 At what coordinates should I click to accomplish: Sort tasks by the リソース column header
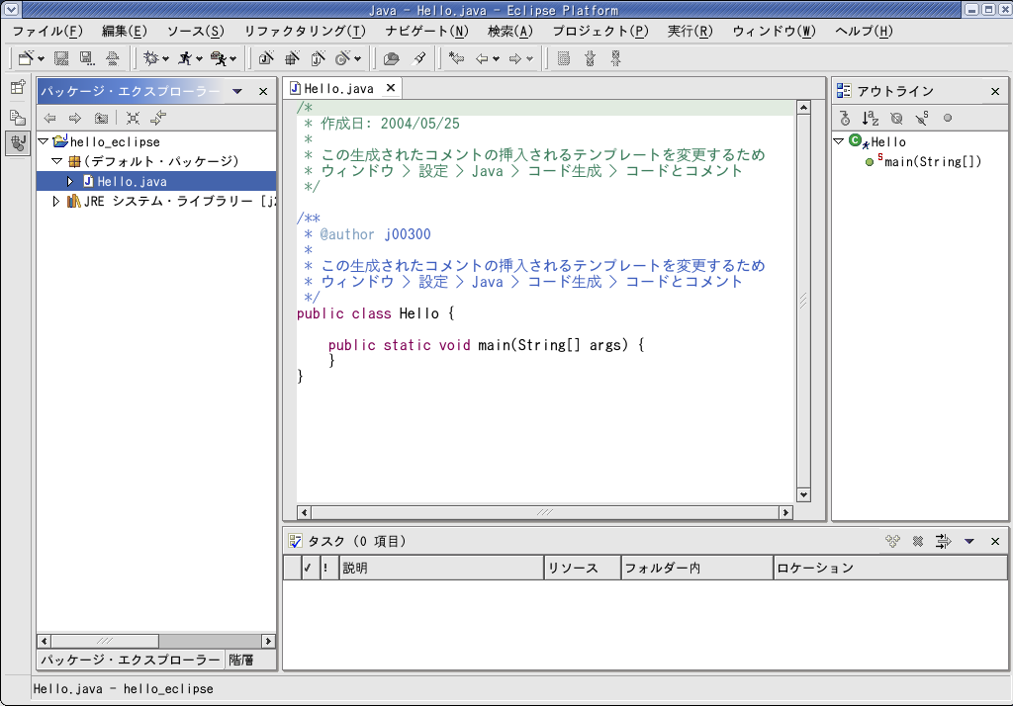583,569
